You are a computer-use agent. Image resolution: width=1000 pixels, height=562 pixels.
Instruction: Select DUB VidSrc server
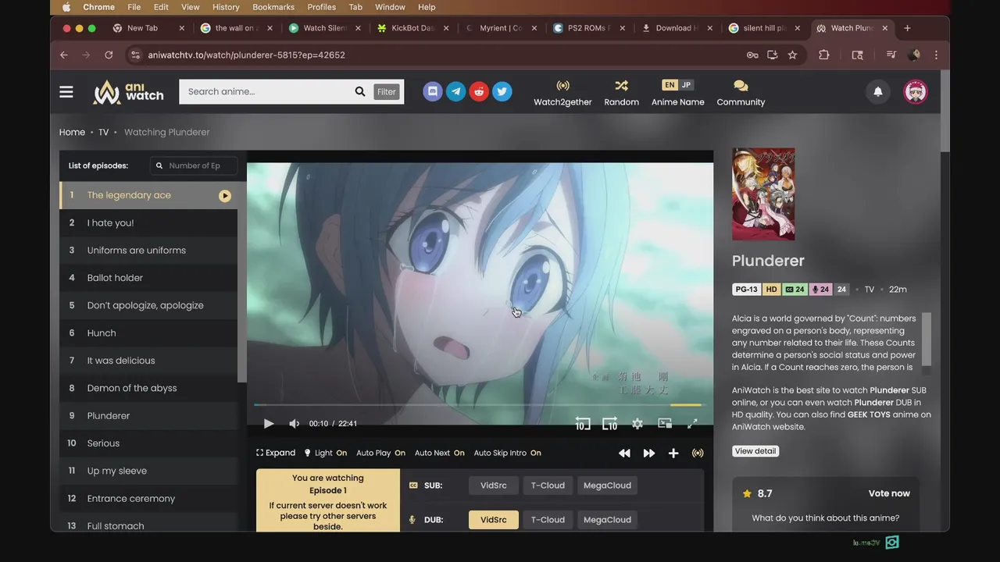click(493, 520)
